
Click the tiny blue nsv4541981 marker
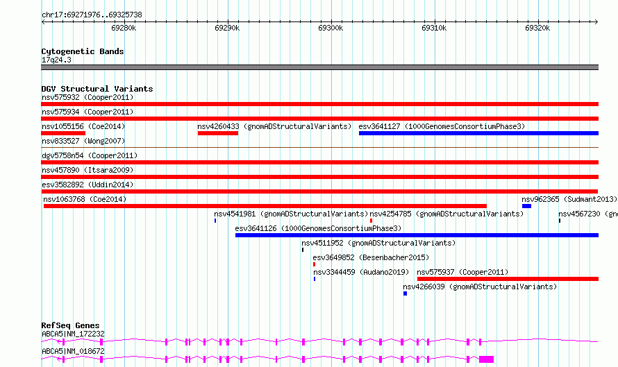coord(215,221)
